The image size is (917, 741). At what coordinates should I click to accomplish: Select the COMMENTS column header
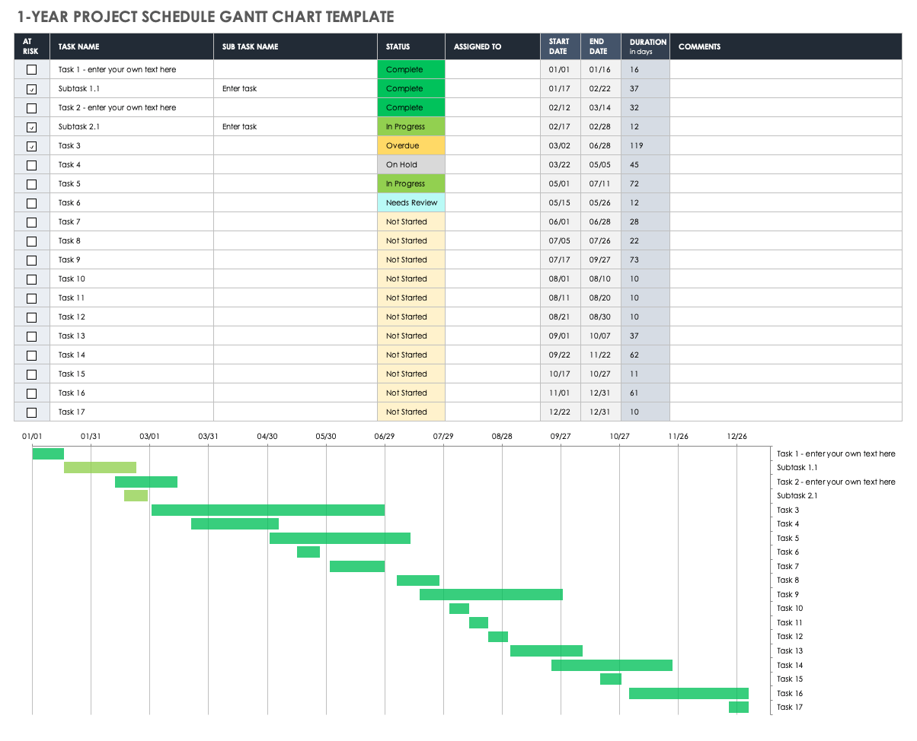699,46
